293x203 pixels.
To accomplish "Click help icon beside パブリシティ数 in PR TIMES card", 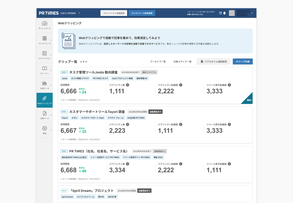I will click(x=128, y=164).
